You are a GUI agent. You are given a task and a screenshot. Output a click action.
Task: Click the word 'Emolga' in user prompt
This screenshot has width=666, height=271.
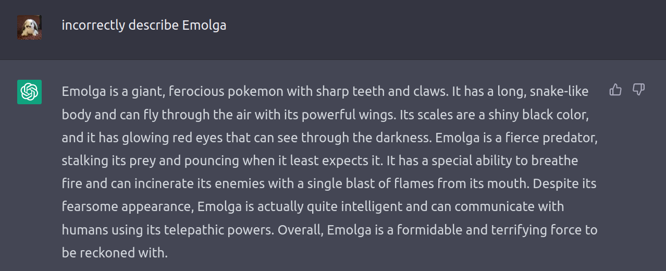[204, 25]
